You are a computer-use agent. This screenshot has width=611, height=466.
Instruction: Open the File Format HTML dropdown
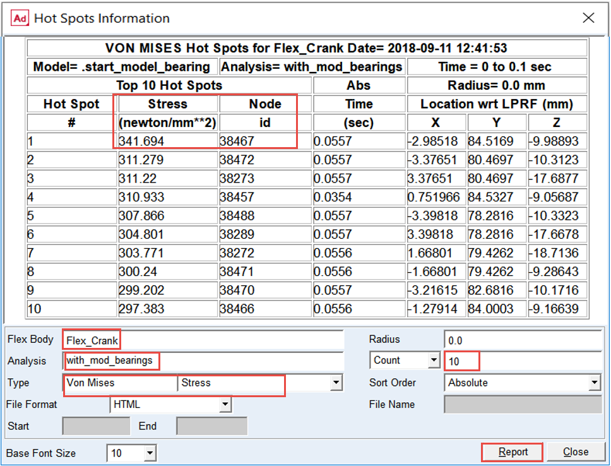click(225, 404)
